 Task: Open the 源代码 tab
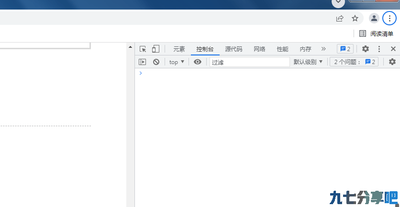pyautogui.click(x=233, y=49)
